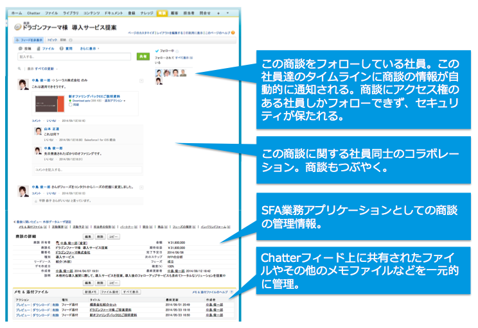478x328 pixels.
Task: Click the 質問 question mark icon
Action: pos(62,49)
